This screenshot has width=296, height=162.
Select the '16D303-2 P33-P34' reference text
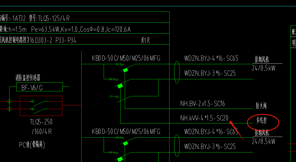click(53, 40)
